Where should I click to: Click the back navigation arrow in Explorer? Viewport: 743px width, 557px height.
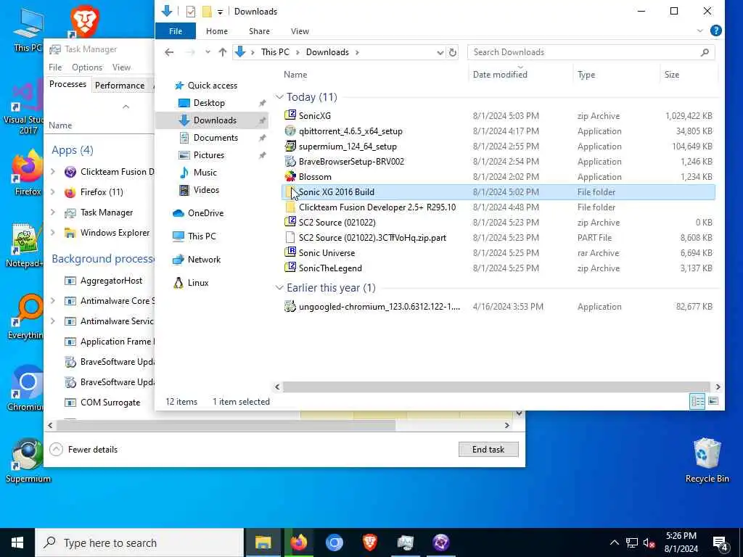point(169,52)
